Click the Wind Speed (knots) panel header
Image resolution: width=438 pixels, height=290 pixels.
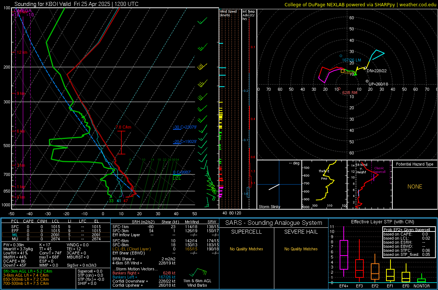tap(228, 13)
